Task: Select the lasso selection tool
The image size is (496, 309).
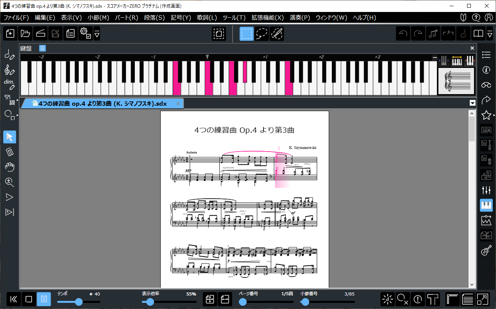Action: (262, 34)
